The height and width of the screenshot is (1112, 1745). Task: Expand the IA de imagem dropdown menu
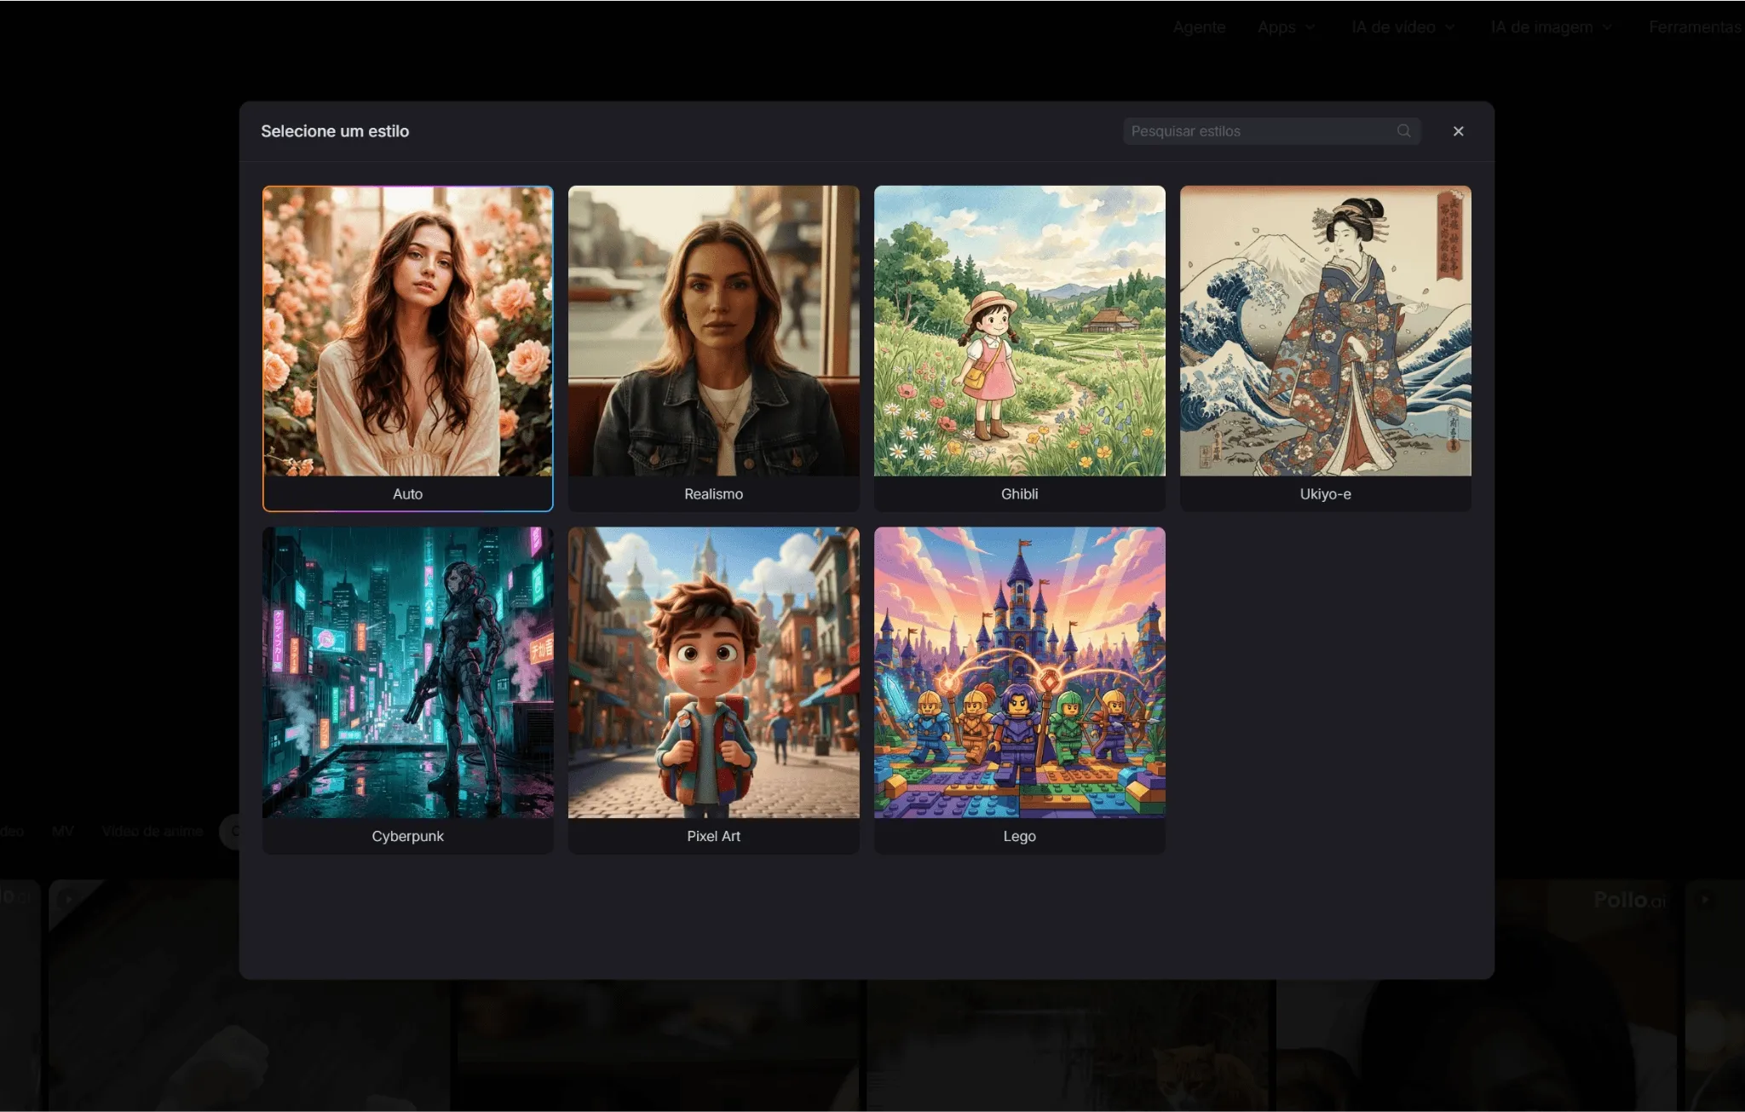[x=1551, y=27]
